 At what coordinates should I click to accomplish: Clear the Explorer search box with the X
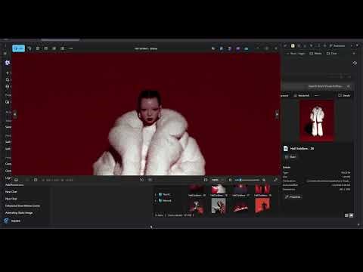pyautogui.click(x=349, y=86)
